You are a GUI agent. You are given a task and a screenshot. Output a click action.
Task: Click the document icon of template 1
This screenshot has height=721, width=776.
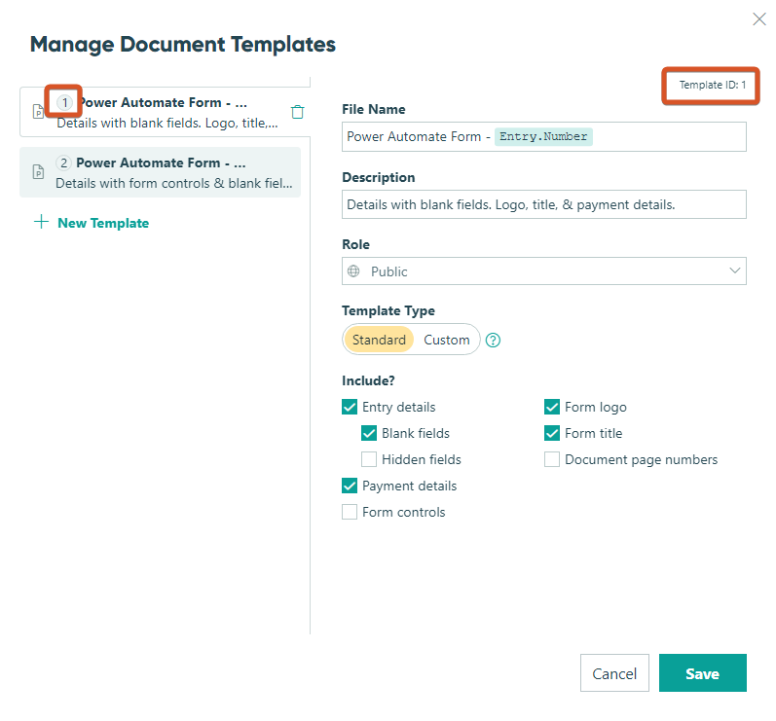coord(38,112)
